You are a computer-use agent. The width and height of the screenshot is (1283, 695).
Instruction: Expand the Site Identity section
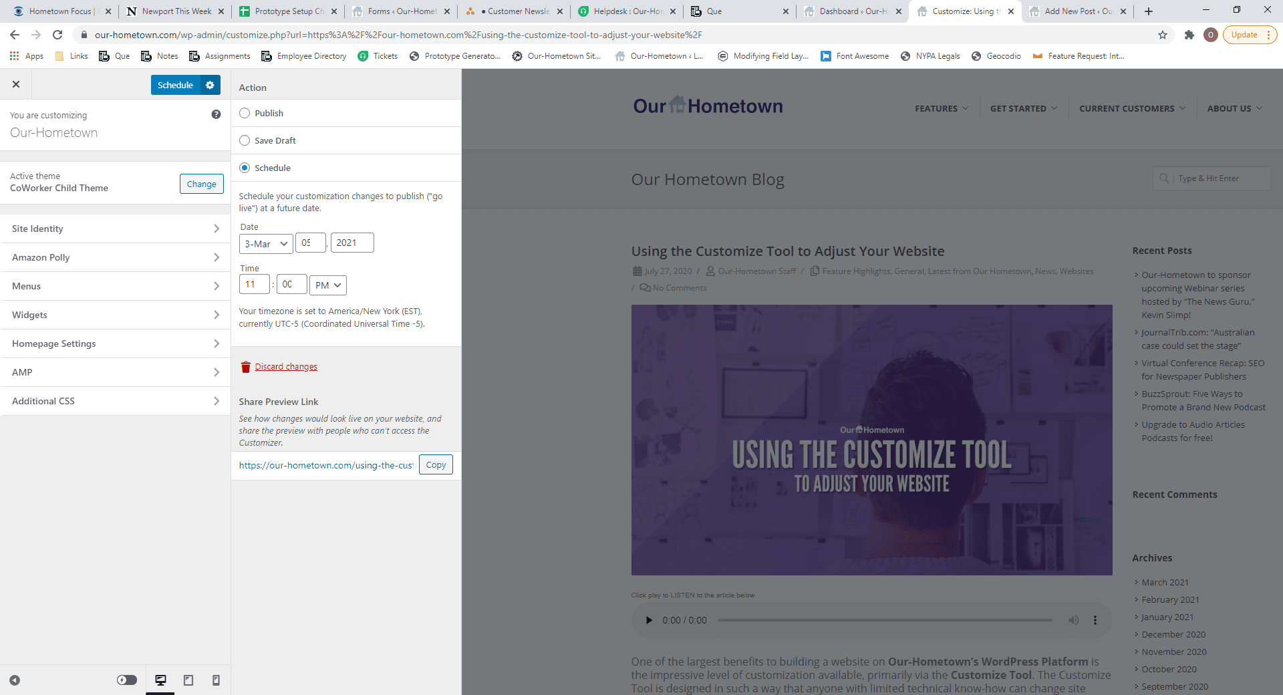pos(116,229)
